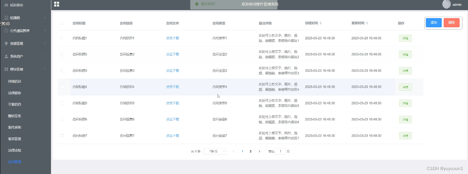Screen dimensions: 468x174
Task: Go to next page arrow
Action: (x=259, y=151)
